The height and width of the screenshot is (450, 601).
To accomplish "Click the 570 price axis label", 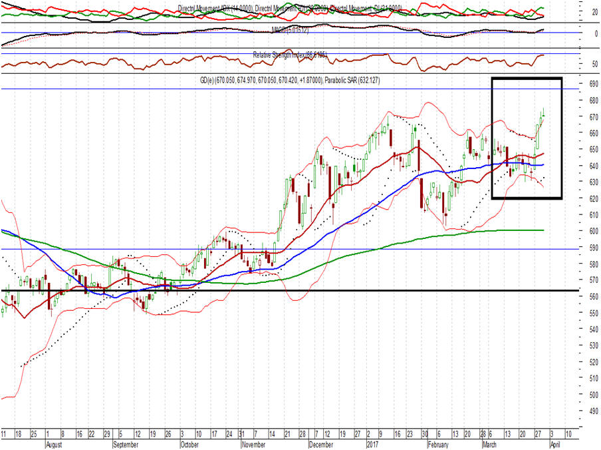I will tap(594, 280).
